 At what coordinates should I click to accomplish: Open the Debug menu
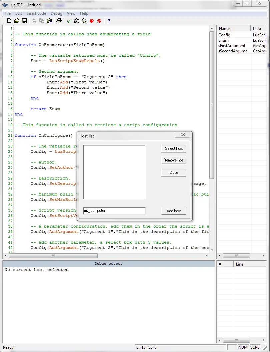click(x=56, y=13)
